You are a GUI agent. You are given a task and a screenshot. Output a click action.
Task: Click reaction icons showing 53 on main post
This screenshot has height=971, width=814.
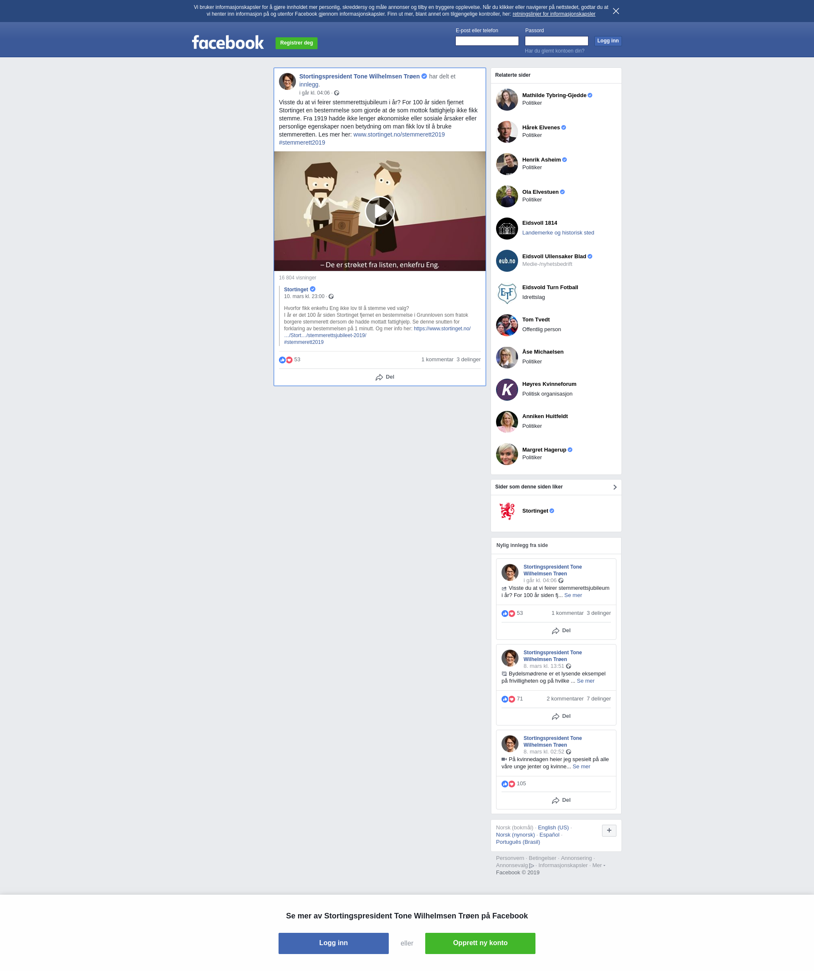(x=286, y=360)
